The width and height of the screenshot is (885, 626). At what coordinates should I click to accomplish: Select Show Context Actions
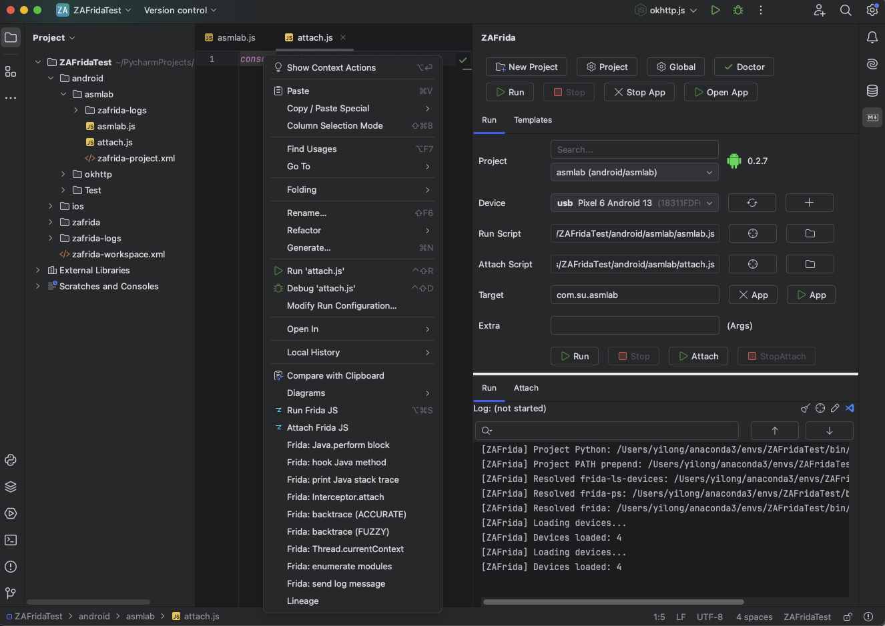(x=352, y=67)
